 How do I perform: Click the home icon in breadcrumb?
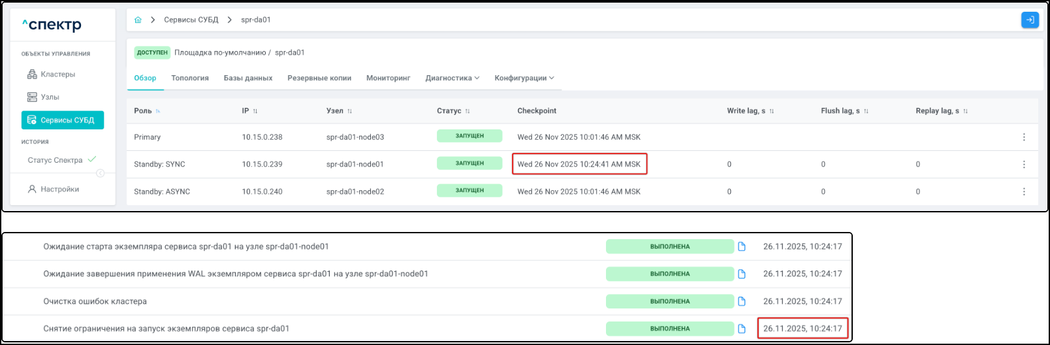138,20
